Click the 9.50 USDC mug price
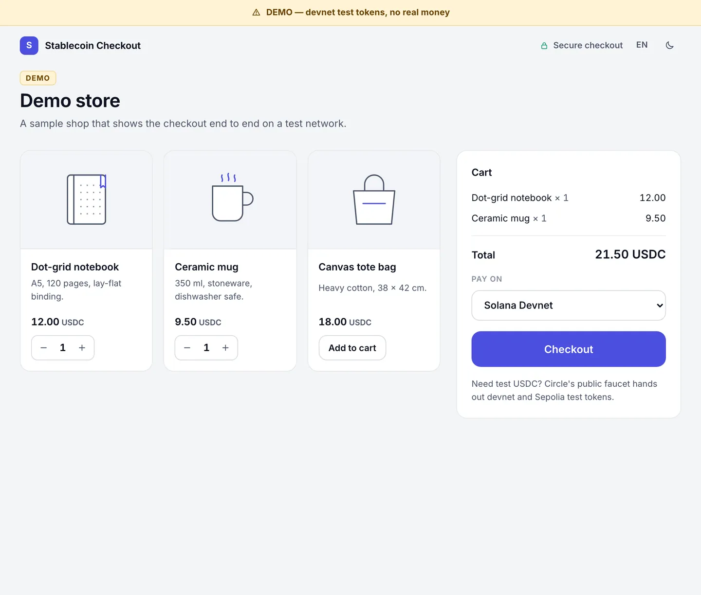The height and width of the screenshot is (595, 701). [198, 322]
